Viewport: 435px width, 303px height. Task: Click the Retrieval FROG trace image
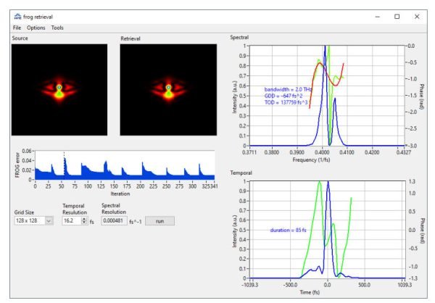168,90
